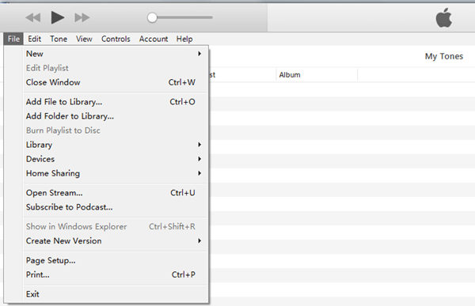Click the disabled Show in Windows Explorer item
Viewport: 475px width, 306px height.
pyautogui.click(x=116, y=227)
